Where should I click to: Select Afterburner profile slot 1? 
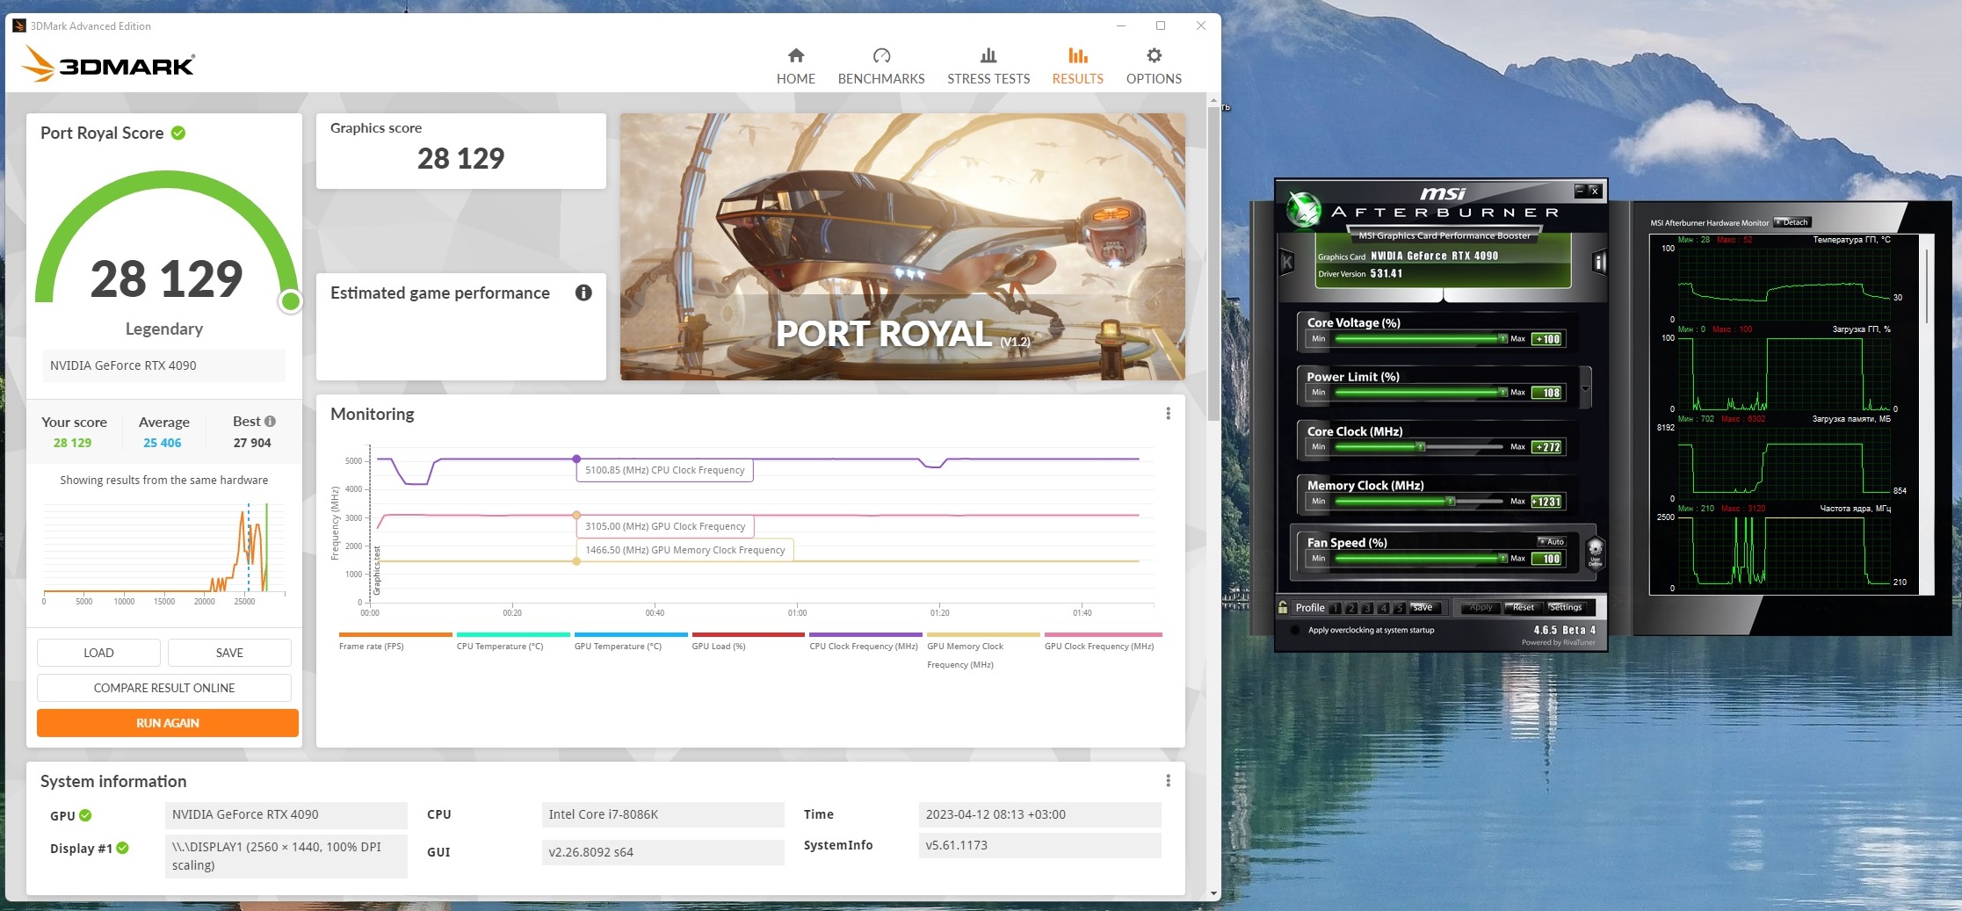coord(1336,608)
